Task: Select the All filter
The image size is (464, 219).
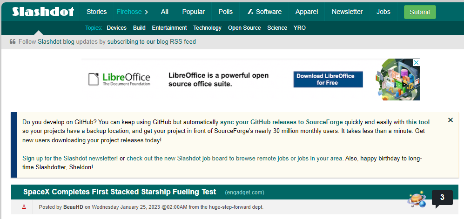Action: [165, 12]
